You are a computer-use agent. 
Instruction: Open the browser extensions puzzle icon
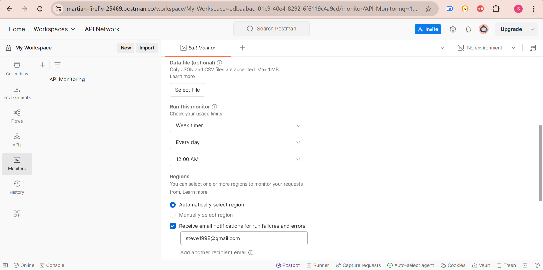(x=496, y=9)
